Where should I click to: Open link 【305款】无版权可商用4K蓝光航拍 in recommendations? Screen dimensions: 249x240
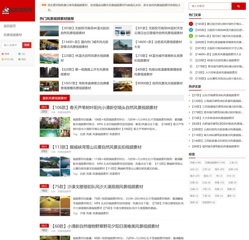pyautogui.click(x=85, y=31)
